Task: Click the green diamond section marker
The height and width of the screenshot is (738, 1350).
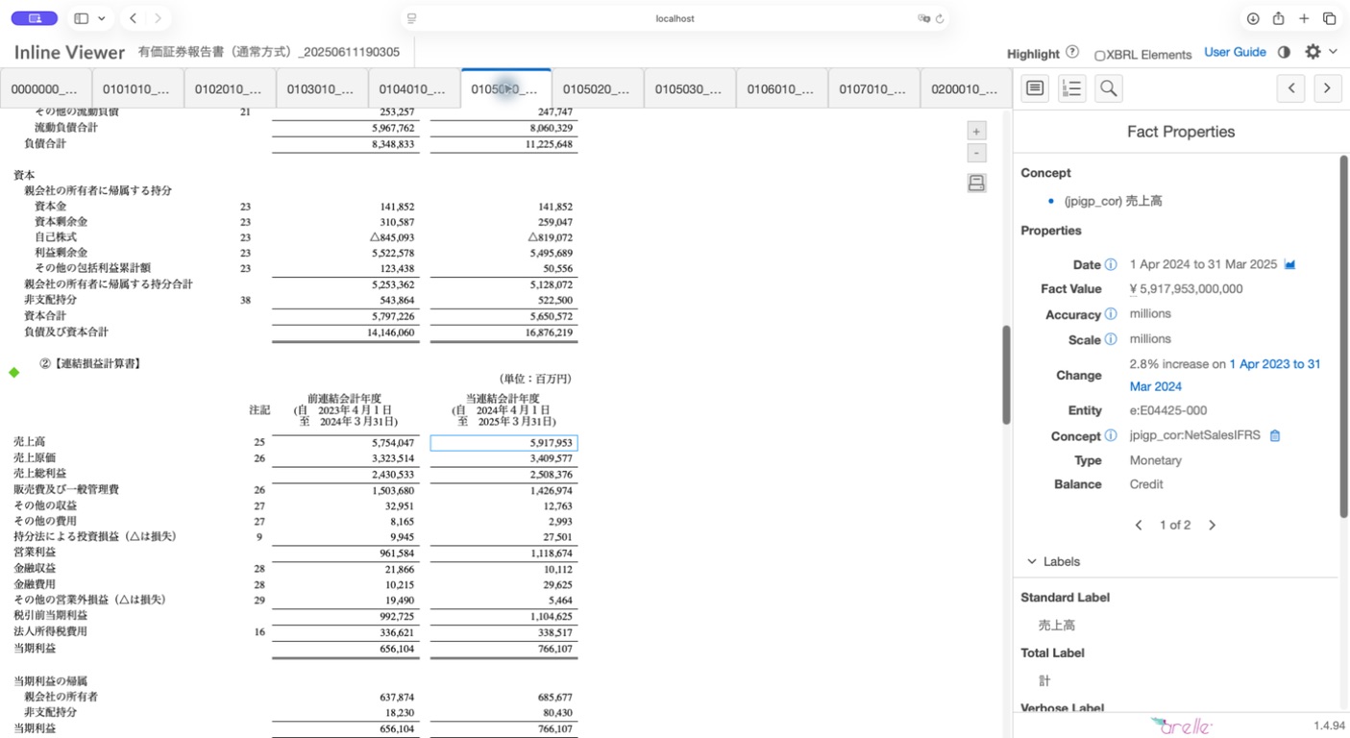Action: tap(13, 373)
